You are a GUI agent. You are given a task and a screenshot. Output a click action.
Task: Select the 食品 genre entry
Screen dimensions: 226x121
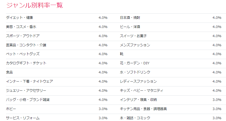tap(9, 72)
